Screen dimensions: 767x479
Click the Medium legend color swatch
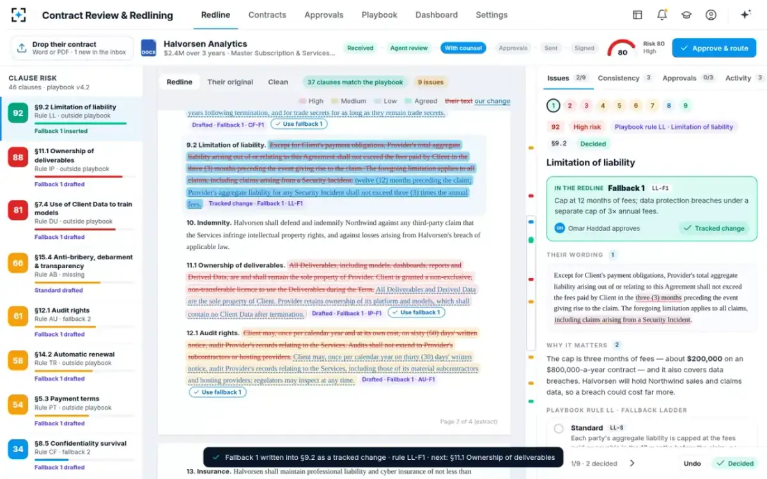pyautogui.click(x=335, y=101)
